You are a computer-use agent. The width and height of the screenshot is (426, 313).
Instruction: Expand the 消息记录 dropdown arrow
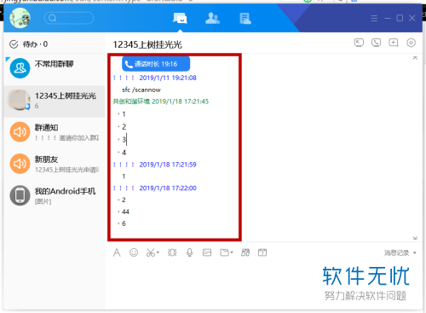tap(415, 252)
